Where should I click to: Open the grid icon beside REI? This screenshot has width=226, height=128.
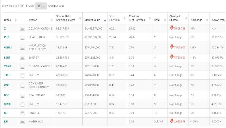tap(22, 122)
